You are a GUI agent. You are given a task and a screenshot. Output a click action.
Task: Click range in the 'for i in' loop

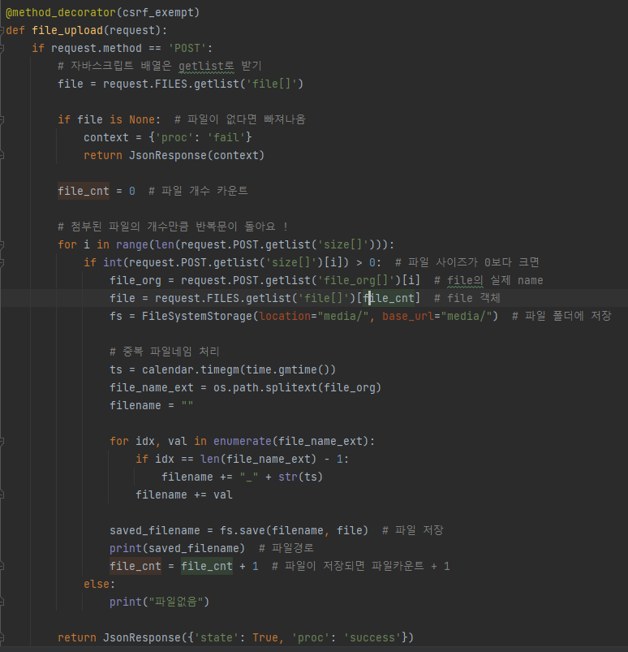pos(132,244)
